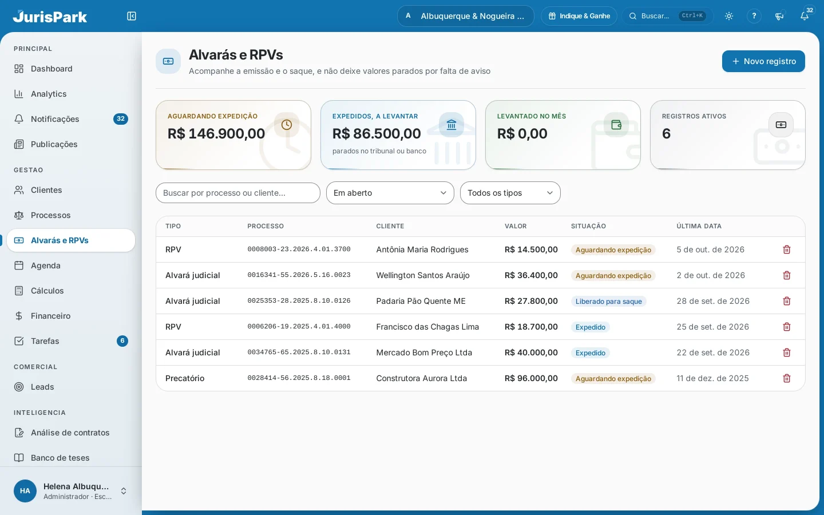This screenshot has width=824, height=515.
Task: Click the wallet icon on Levantado no Mês card
Action: (616, 125)
